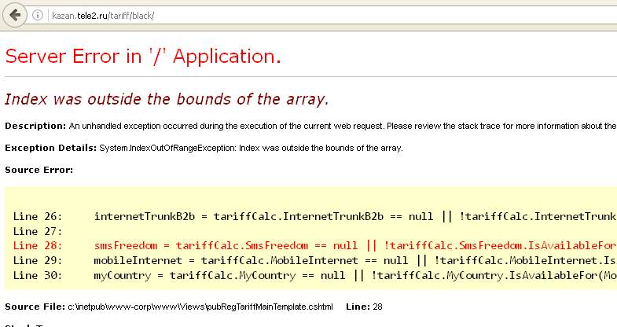Go back using the browser back arrow
Viewport: 617px width, 327px height.
tap(15, 16)
